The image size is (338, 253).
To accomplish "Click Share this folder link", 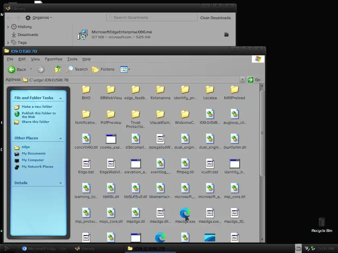I will pos(35,122).
